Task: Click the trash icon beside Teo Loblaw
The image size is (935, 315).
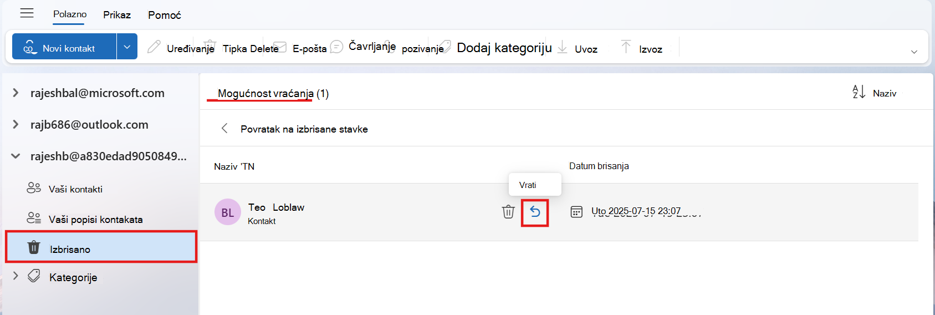Action: pyautogui.click(x=508, y=212)
